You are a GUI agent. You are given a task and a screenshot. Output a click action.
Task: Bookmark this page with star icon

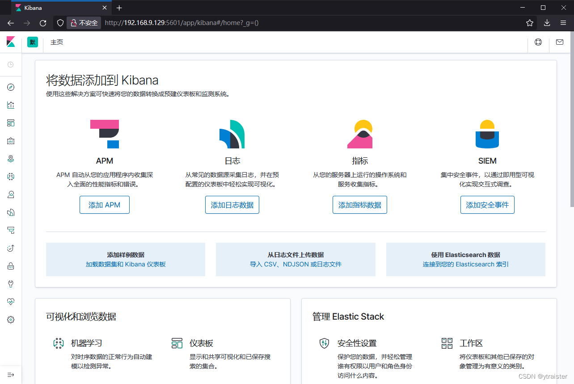click(530, 23)
